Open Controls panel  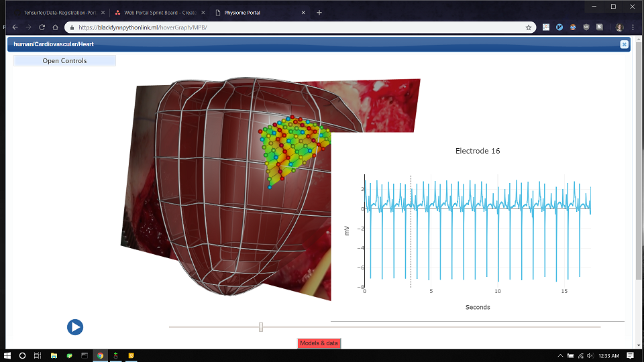click(x=64, y=61)
